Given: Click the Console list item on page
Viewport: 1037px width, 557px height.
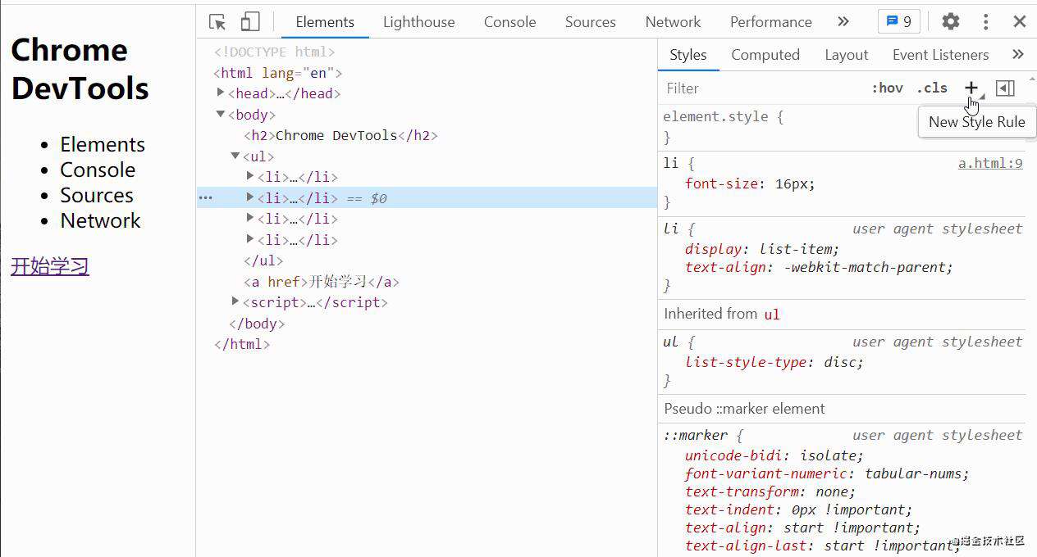Looking at the screenshot, I should (98, 170).
